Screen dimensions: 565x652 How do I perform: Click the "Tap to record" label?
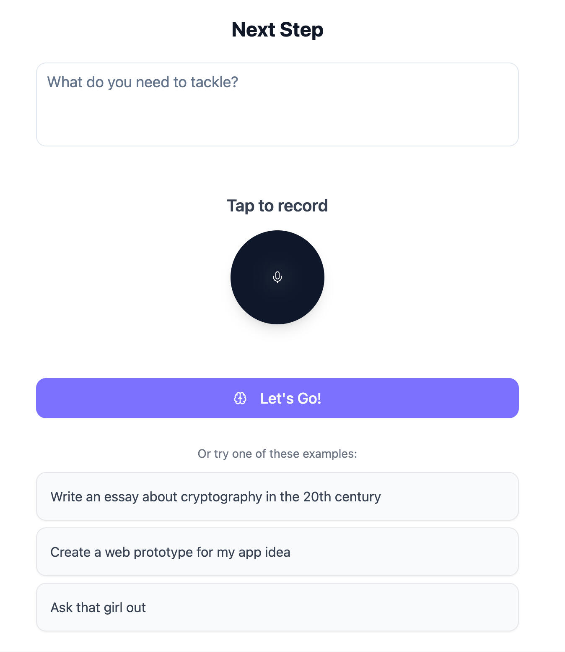[x=277, y=206]
